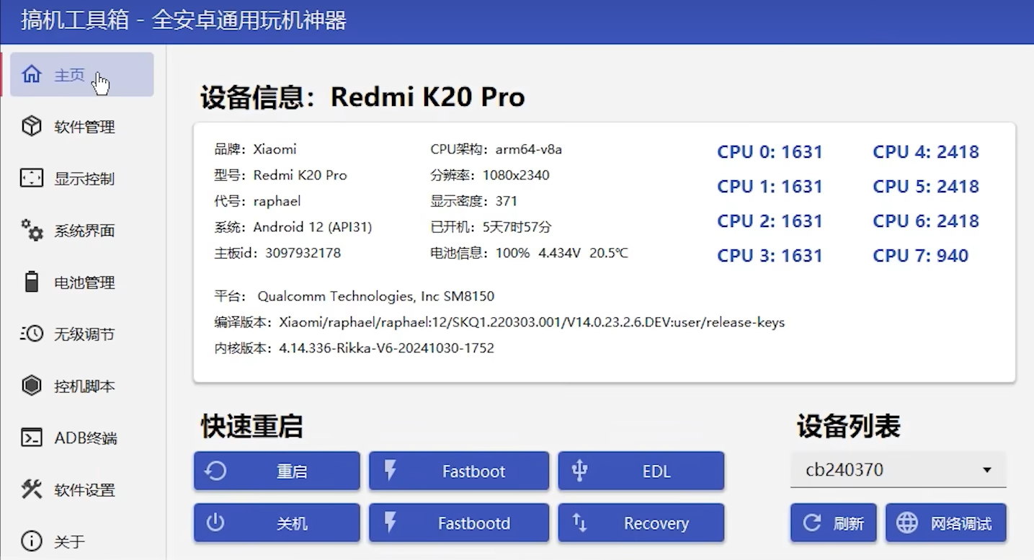Expand device list using the dropdown arrow
1034x560 pixels.
[x=986, y=471]
